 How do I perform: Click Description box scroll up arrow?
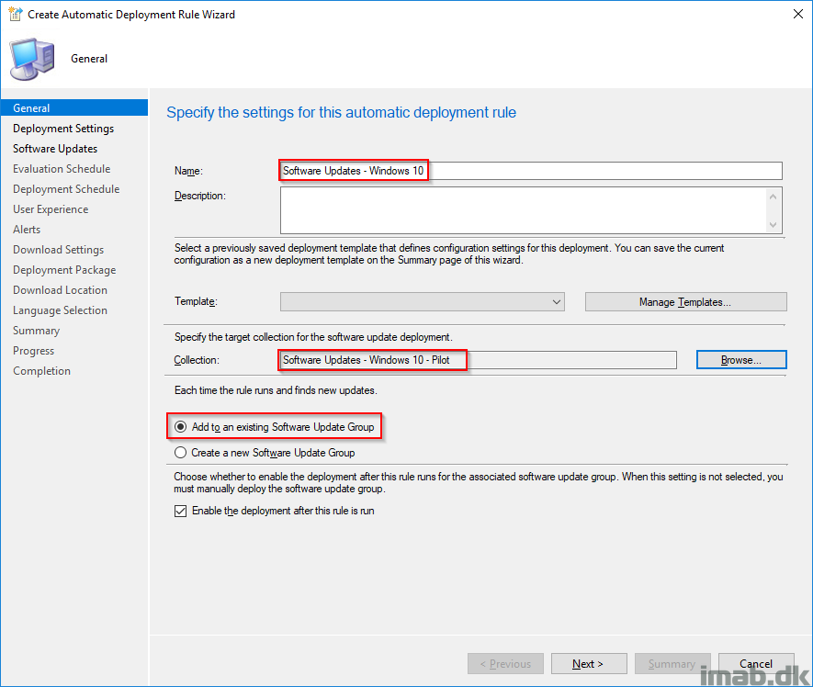coord(773,197)
